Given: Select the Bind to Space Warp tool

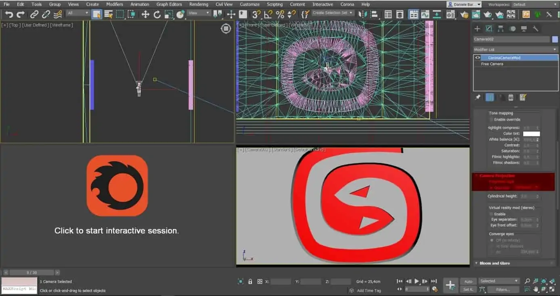Looking at the screenshot, I should tap(58, 15).
